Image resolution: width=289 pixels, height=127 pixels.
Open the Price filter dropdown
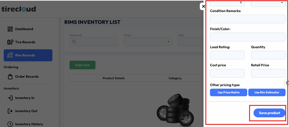tap(148, 42)
